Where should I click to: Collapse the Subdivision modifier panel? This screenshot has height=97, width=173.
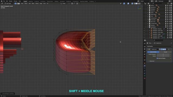[x=148, y=49]
